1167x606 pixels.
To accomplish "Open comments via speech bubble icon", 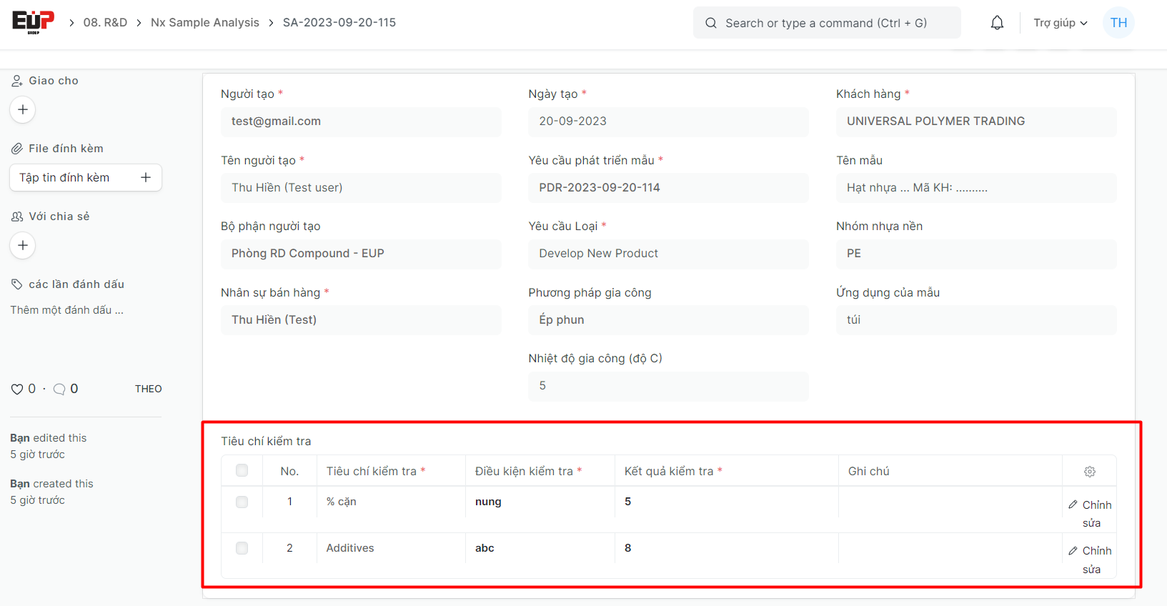I will click(59, 389).
